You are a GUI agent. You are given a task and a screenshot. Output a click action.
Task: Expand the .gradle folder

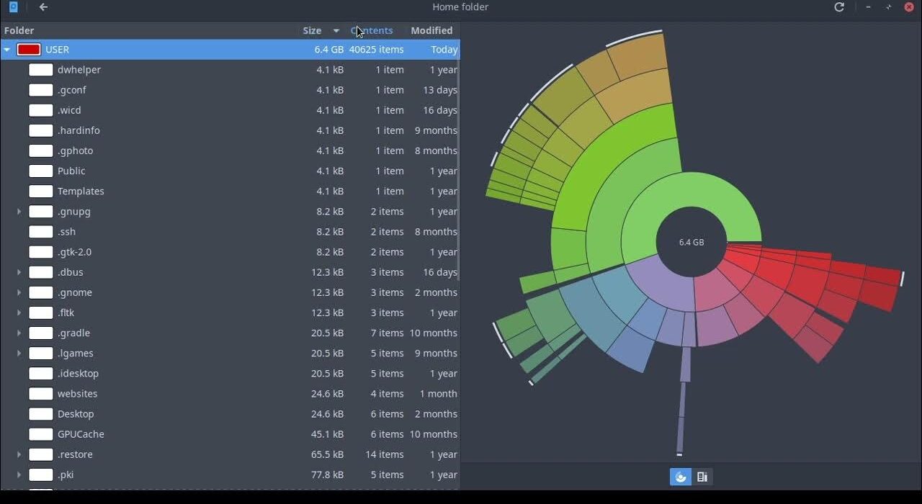click(19, 333)
